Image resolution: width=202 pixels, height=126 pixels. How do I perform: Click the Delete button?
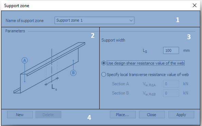click(48, 114)
